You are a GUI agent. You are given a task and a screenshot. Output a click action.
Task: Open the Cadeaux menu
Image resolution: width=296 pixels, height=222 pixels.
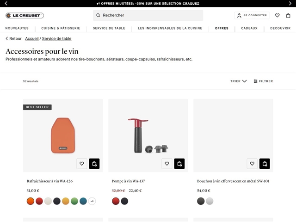[x=249, y=28]
